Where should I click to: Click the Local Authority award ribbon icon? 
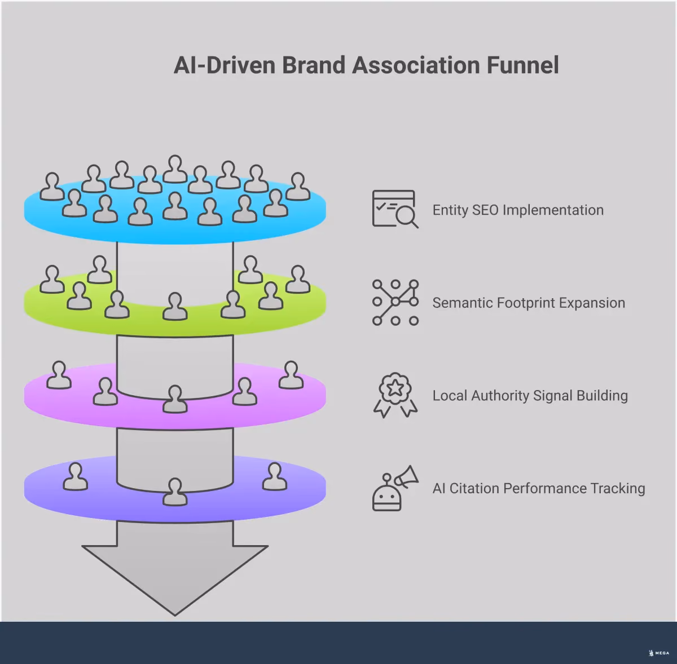[395, 395]
